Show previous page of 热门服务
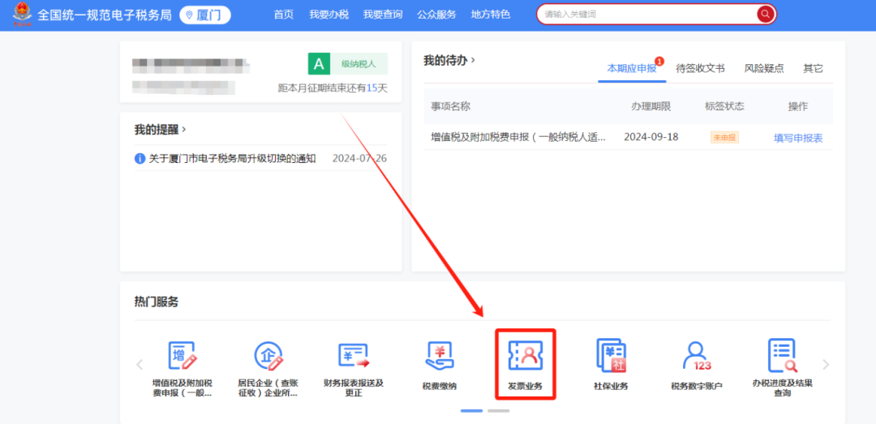 140,365
